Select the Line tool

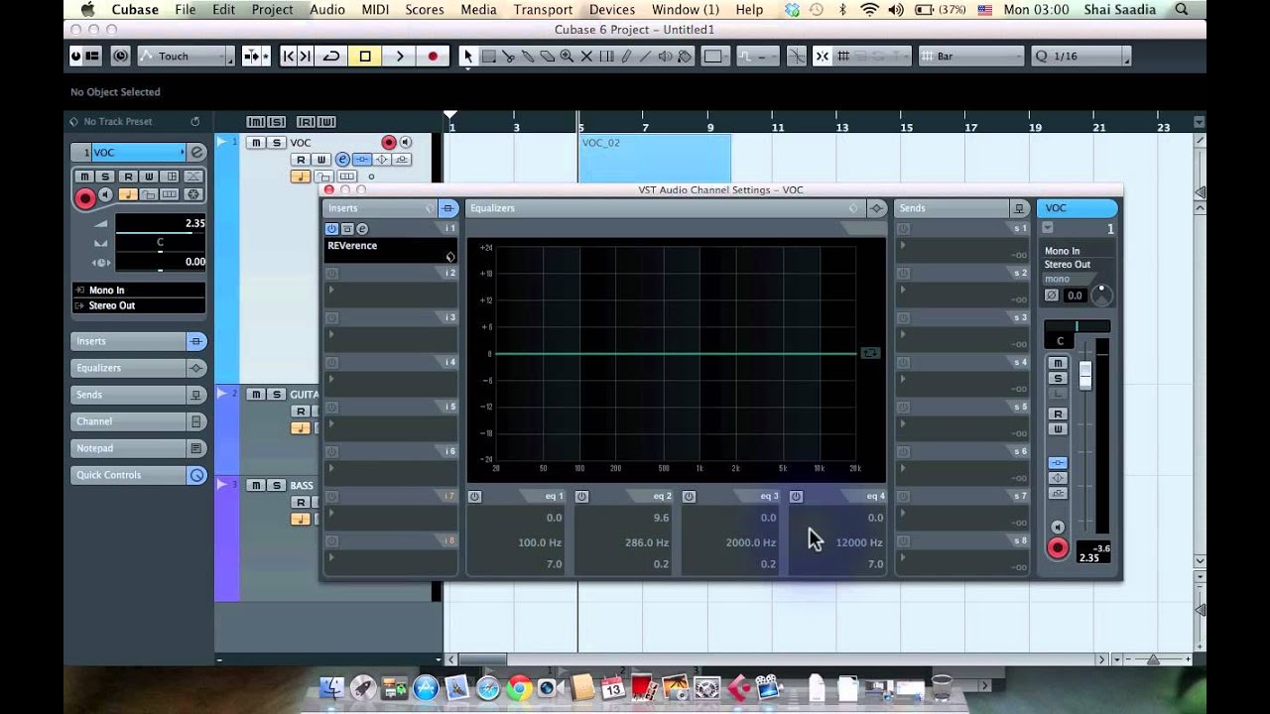645,57
